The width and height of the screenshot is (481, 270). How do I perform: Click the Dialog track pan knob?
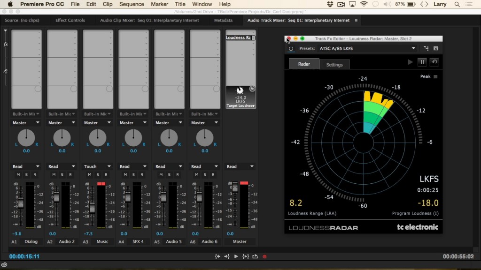tap(26, 137)
